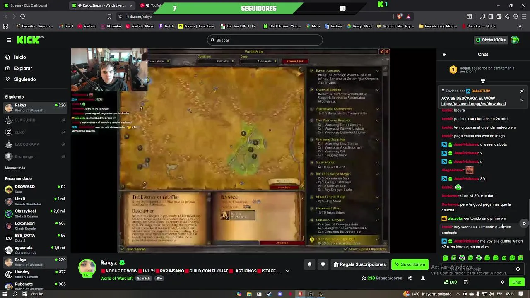Expand the stream title chevron

coord(287,271)
